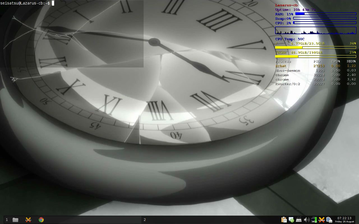This screenshot has width=359, height=224.
Task: Click the RAM usage bar at 15%
Action: [x=326, y=14]
